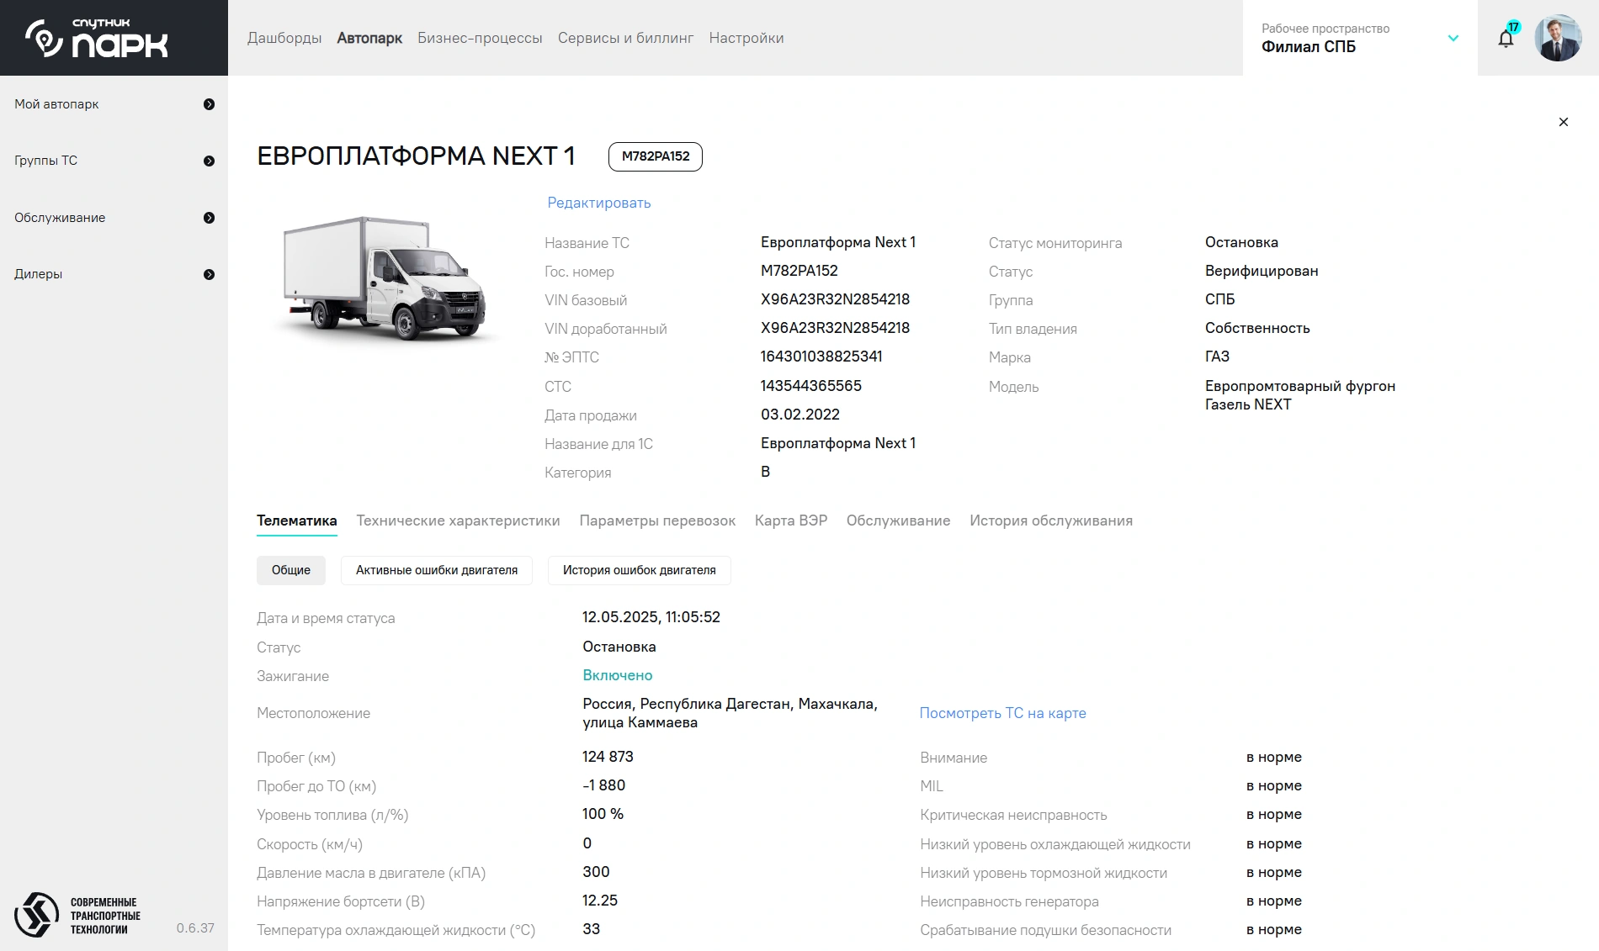
Task: Open the user profile avatar
Action: 1557,38
